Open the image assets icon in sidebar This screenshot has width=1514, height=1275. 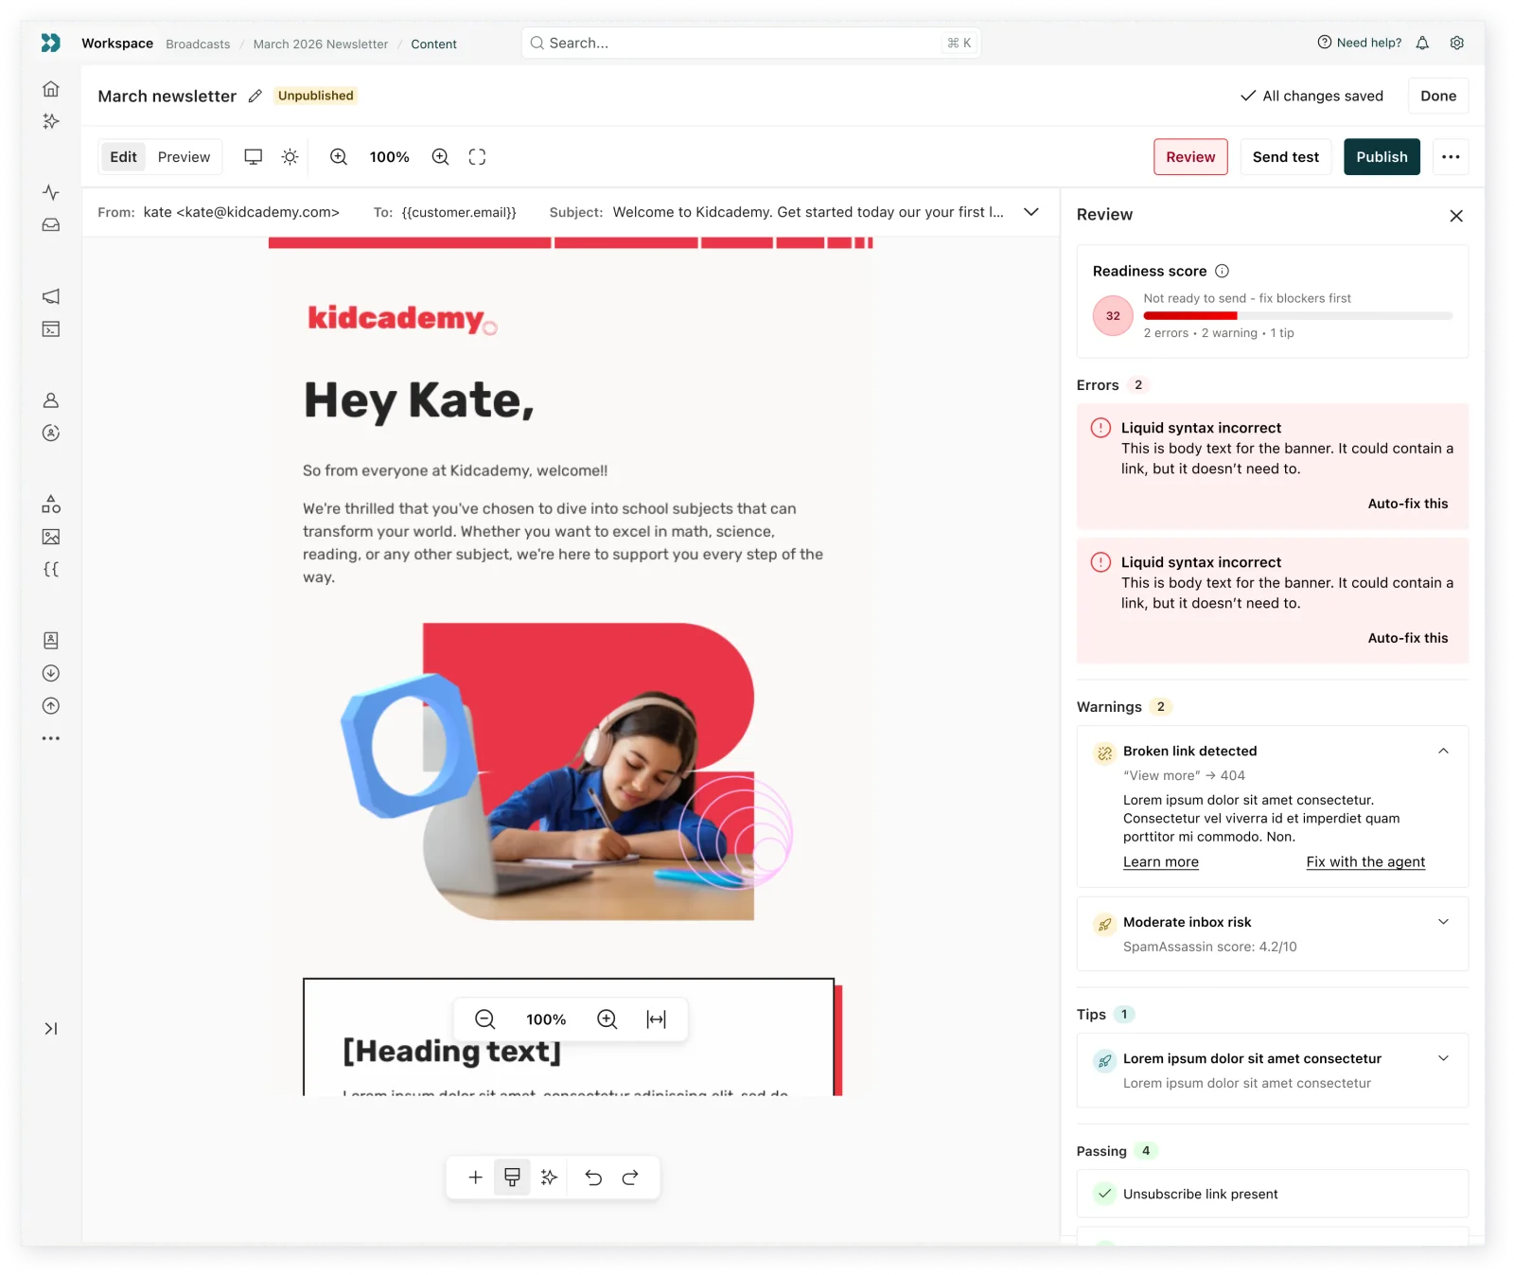click(x=51, y=537)
